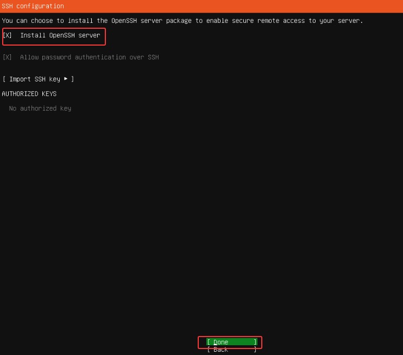Click the opening bracket of the Back button
This screenshot has height=355, width=403.
pos(209,350)
